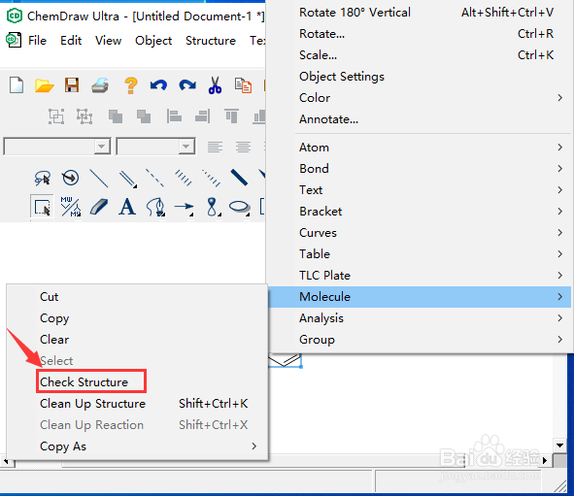Open the Structure menu
The width and height of the screenshot is (574, 496).
(211, 40)
